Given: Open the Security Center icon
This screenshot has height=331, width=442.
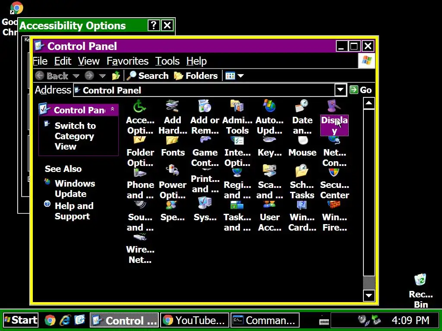Looking at the screenshot, I should [335, 184].
